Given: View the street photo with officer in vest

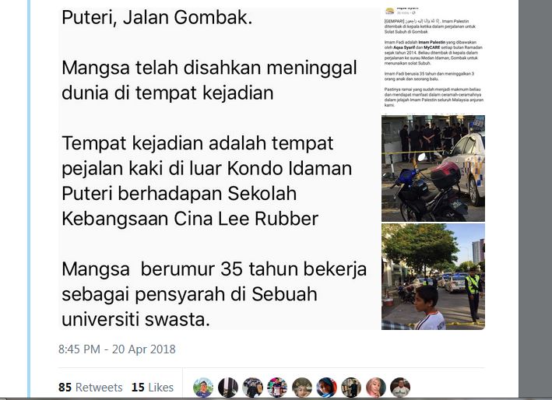Looking at the screenshot, I should click(x=433, y=276).
